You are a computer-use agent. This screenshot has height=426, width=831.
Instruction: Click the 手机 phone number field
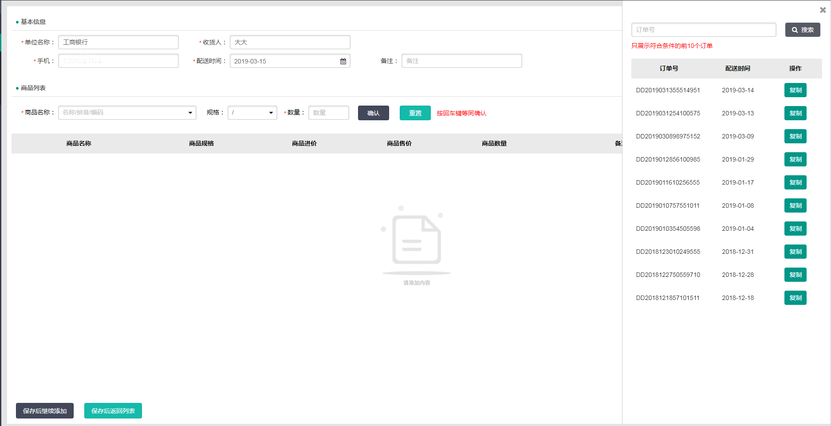click(x=118, y=61)
